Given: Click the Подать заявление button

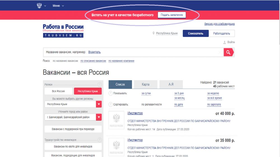Looking at the screenshot, I should tap(172, 15).
